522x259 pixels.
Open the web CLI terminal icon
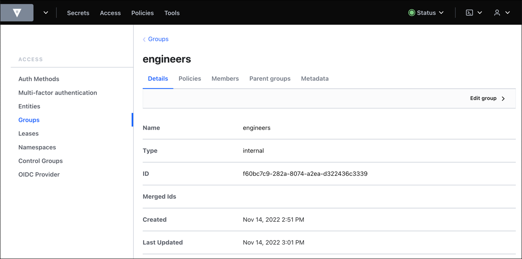pos(469,12)
